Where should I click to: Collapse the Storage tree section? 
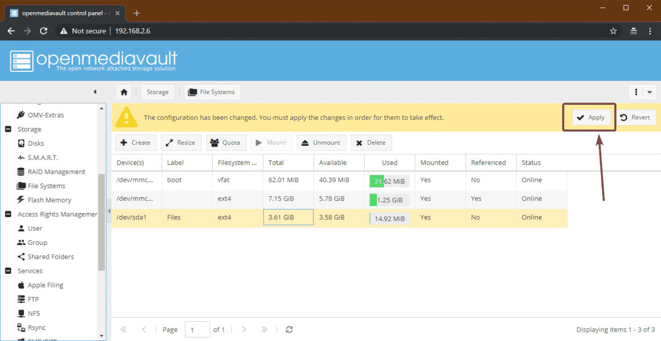point(8,129)
